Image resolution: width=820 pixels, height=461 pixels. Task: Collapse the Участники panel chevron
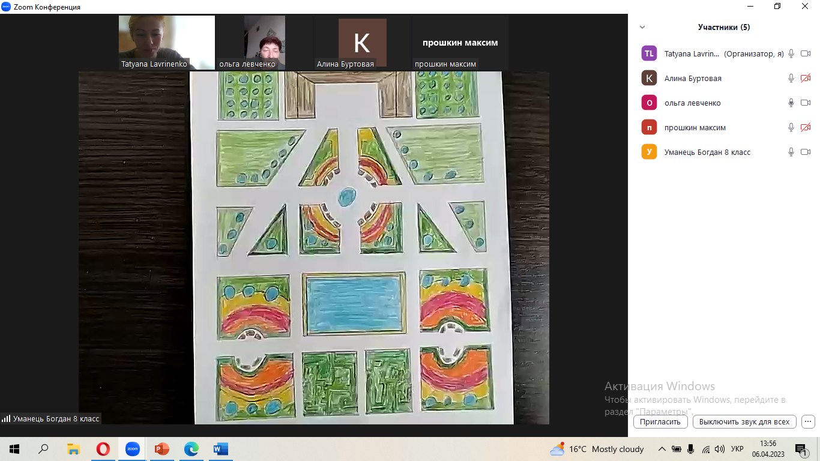click(642, 27)
